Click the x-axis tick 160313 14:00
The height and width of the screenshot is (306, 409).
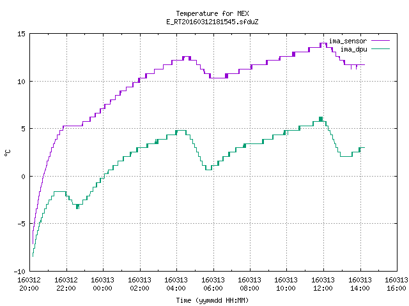(x=360, y=284)
